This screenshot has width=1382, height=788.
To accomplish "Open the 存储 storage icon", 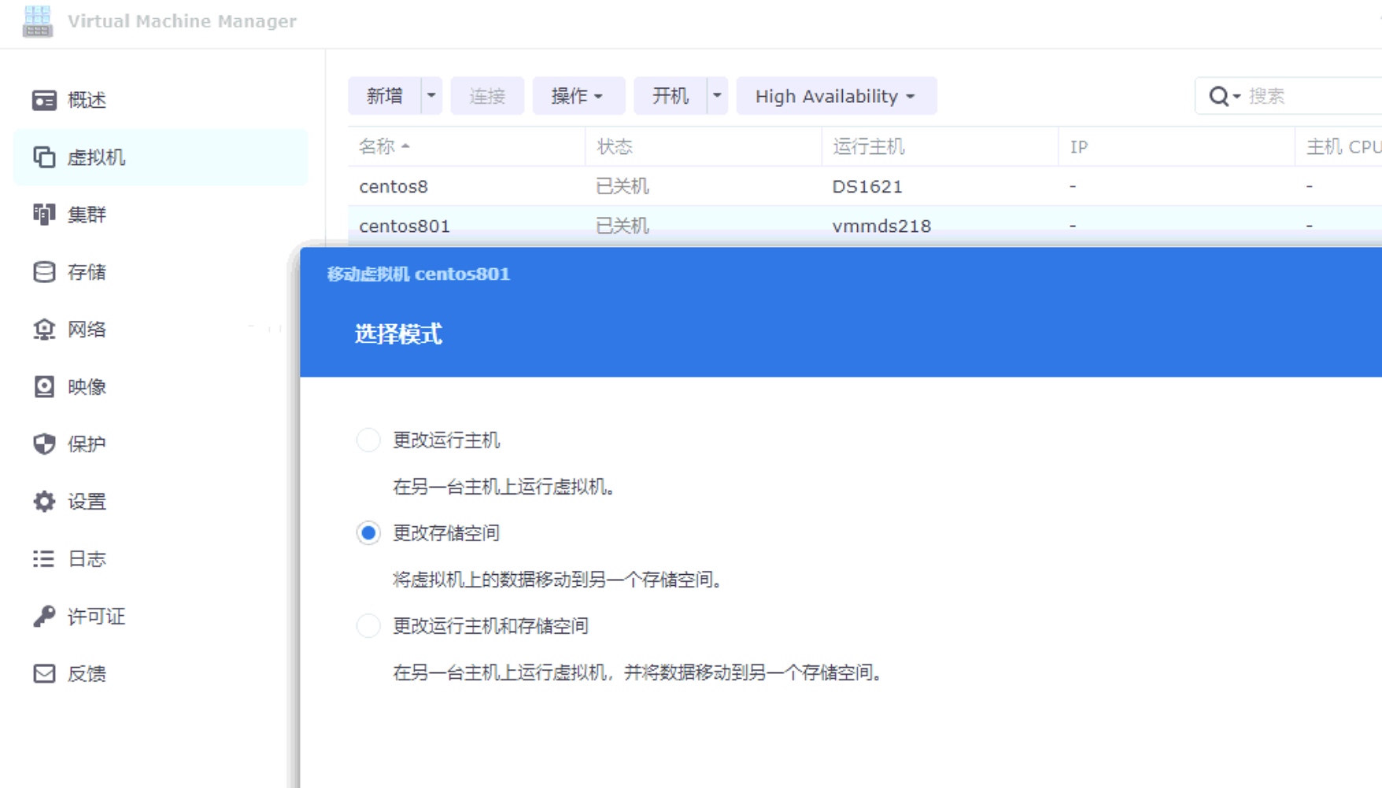I will [x=44, y=271].
